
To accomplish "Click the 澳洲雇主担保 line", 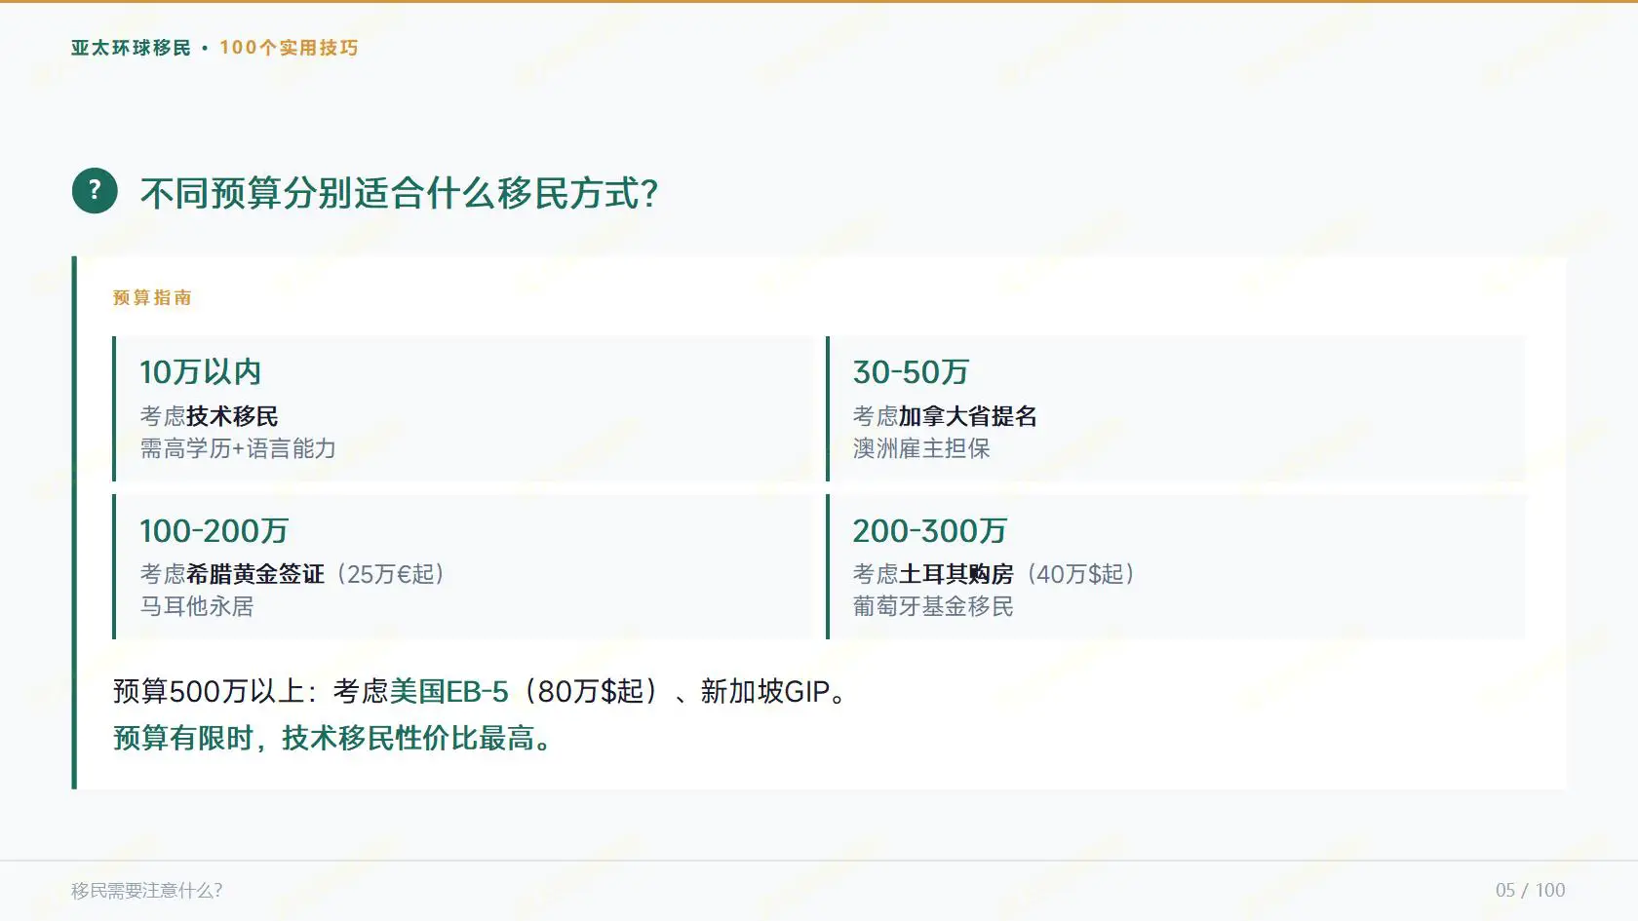I will click(921, 448).
